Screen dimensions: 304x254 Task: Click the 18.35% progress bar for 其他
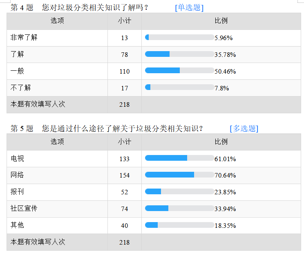pos(179,225)
